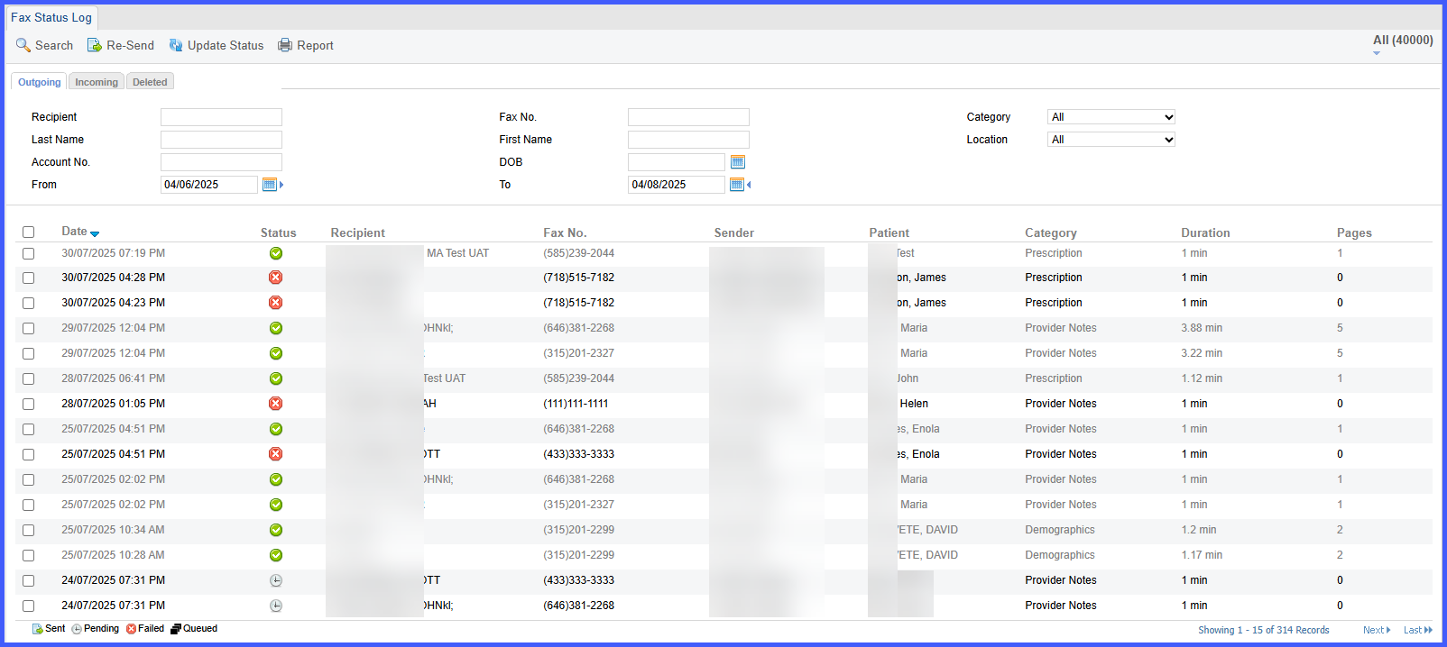The height and width of the screenshot is (647, 1447).
Task: Click the First Name input field
Action: (688, 140)
